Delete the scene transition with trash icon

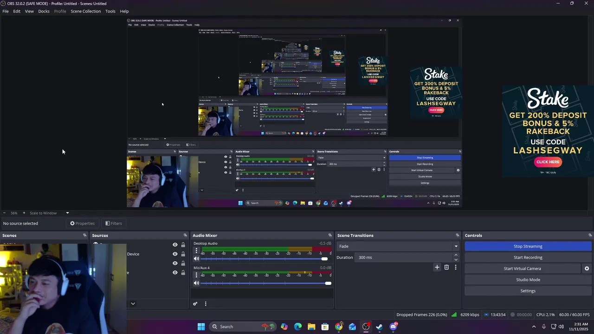click(x=446, y=267)
